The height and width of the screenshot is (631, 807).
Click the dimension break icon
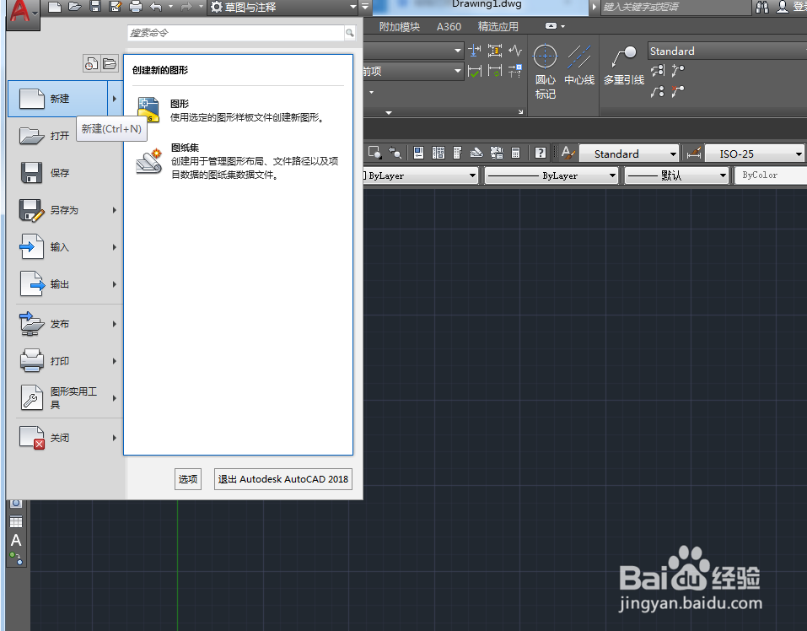point(475,51)
